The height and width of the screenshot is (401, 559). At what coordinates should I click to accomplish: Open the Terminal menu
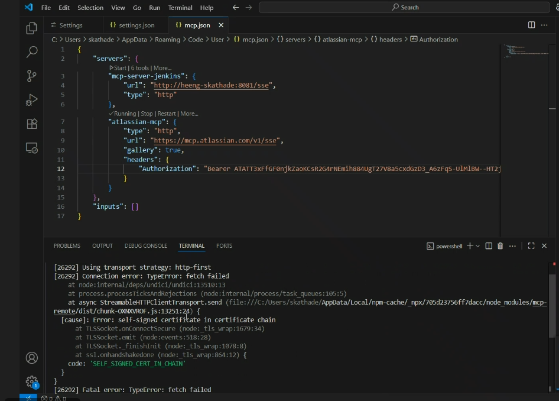(x=180, y=8)
